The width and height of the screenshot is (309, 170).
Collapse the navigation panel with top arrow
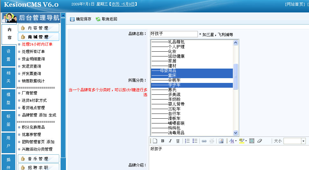click(63, 15)
